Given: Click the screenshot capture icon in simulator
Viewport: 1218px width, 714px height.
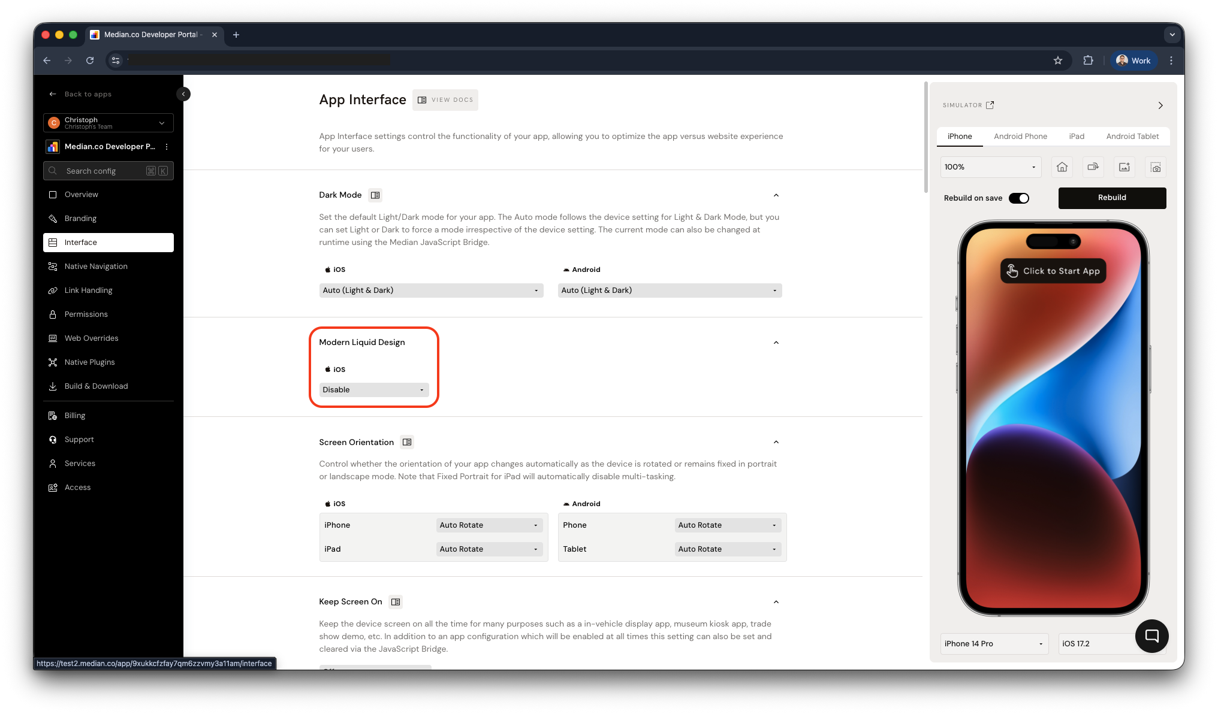Looking at the screenshot, I should (1156, 167).
